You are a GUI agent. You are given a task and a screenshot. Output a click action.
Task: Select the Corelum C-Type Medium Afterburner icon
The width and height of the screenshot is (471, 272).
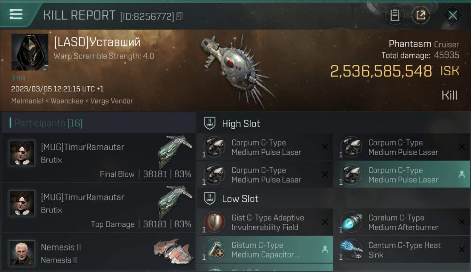[351, 222]
